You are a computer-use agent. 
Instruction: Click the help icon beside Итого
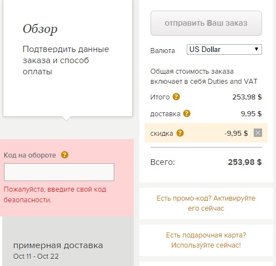tap(176, 97)
